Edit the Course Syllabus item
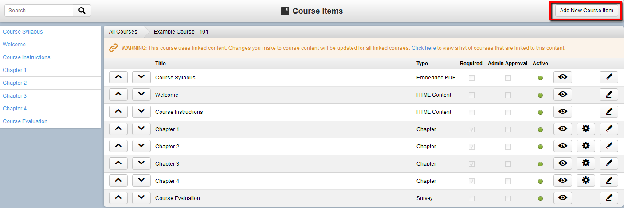Viewport: 624px width, 208px height. [x=608, y=77]
